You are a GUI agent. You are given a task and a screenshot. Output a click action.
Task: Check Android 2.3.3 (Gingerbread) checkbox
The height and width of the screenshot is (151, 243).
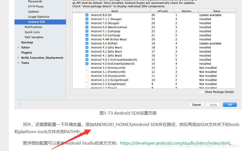point(87,80)
